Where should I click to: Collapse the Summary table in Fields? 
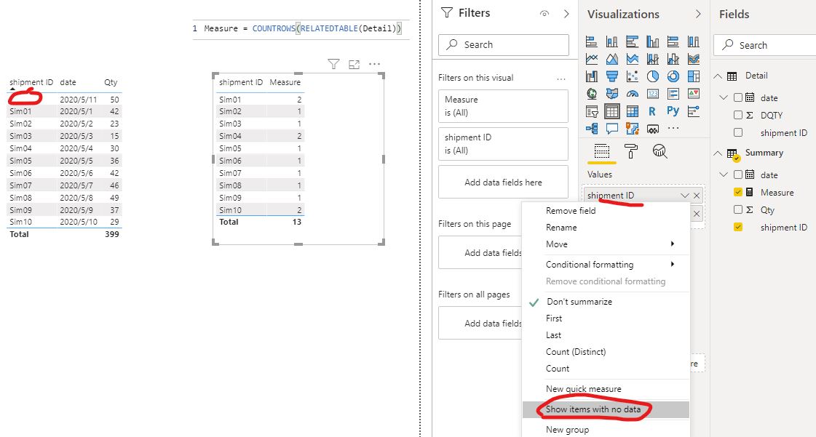click(718, 153)
